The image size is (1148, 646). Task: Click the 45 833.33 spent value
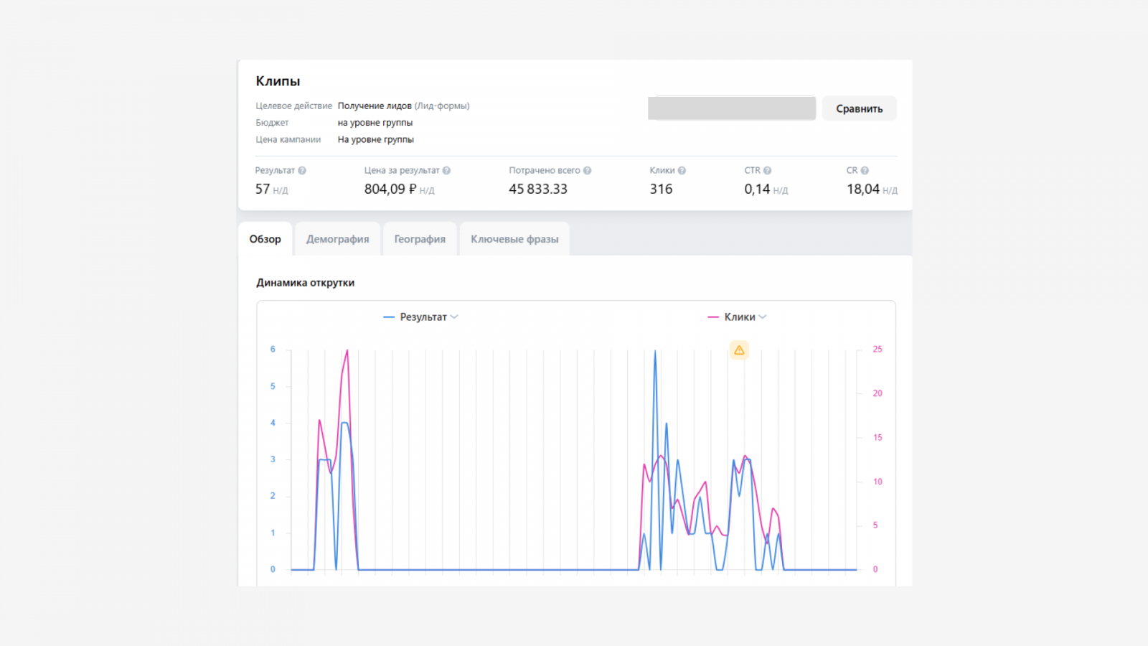(x=537, y=189)
